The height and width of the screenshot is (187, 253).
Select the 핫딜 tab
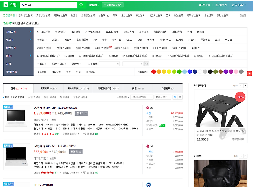point(138,89)
